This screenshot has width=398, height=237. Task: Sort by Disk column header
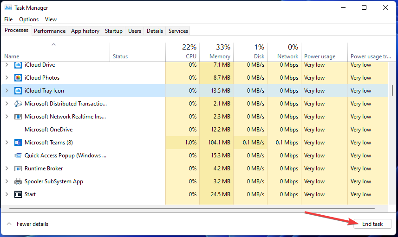[250, 52]
